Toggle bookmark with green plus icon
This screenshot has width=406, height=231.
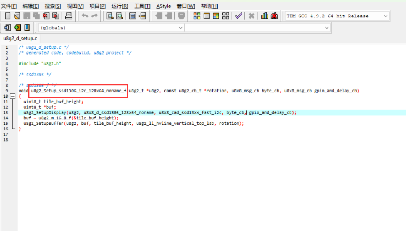[17, 27]
